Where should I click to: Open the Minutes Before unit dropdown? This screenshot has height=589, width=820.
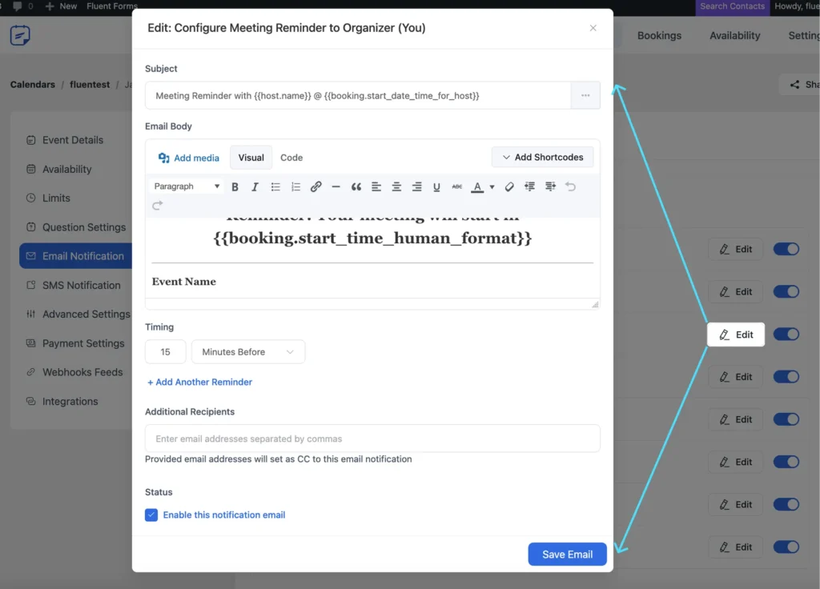pos(248,352)
